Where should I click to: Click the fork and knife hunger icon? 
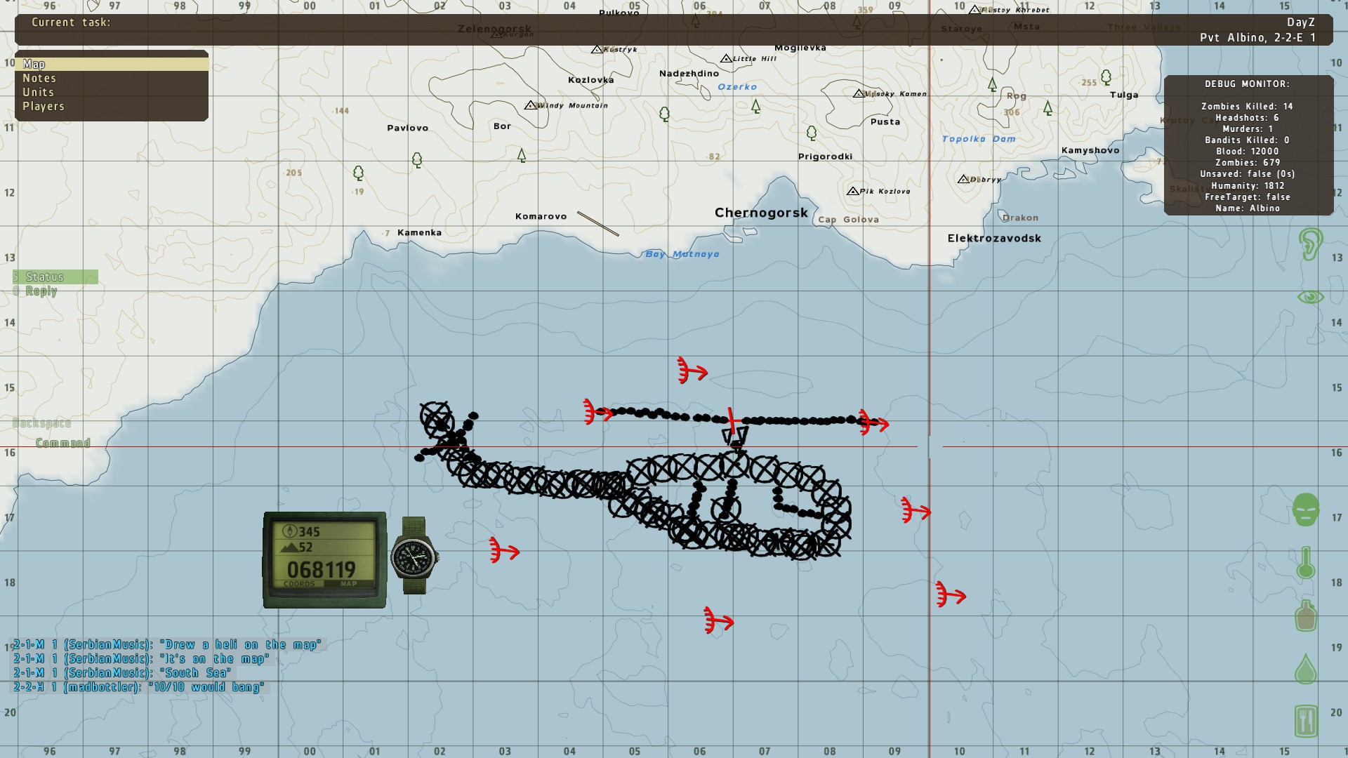click(1306, 721)
